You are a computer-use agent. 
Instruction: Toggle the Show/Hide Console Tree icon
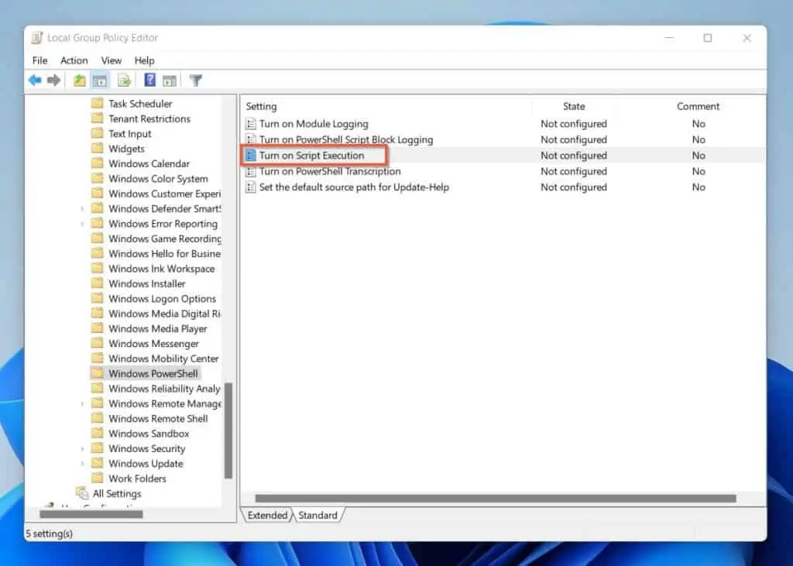pyautogui.click(x=100, y=80)
